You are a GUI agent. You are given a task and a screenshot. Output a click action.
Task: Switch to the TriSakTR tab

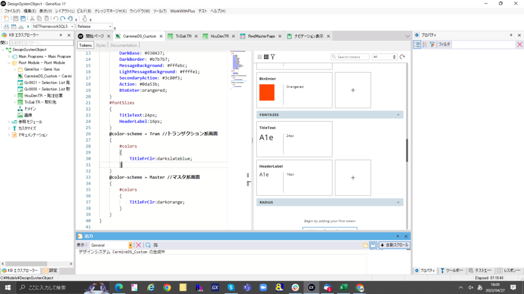(x=183, y=36)
